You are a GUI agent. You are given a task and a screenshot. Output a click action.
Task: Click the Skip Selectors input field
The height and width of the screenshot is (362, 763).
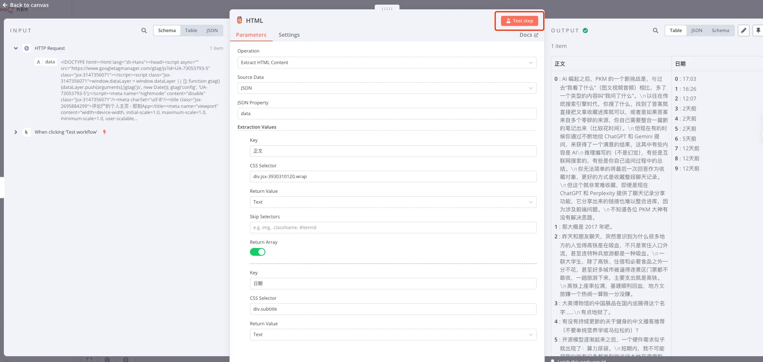(393, 228)
